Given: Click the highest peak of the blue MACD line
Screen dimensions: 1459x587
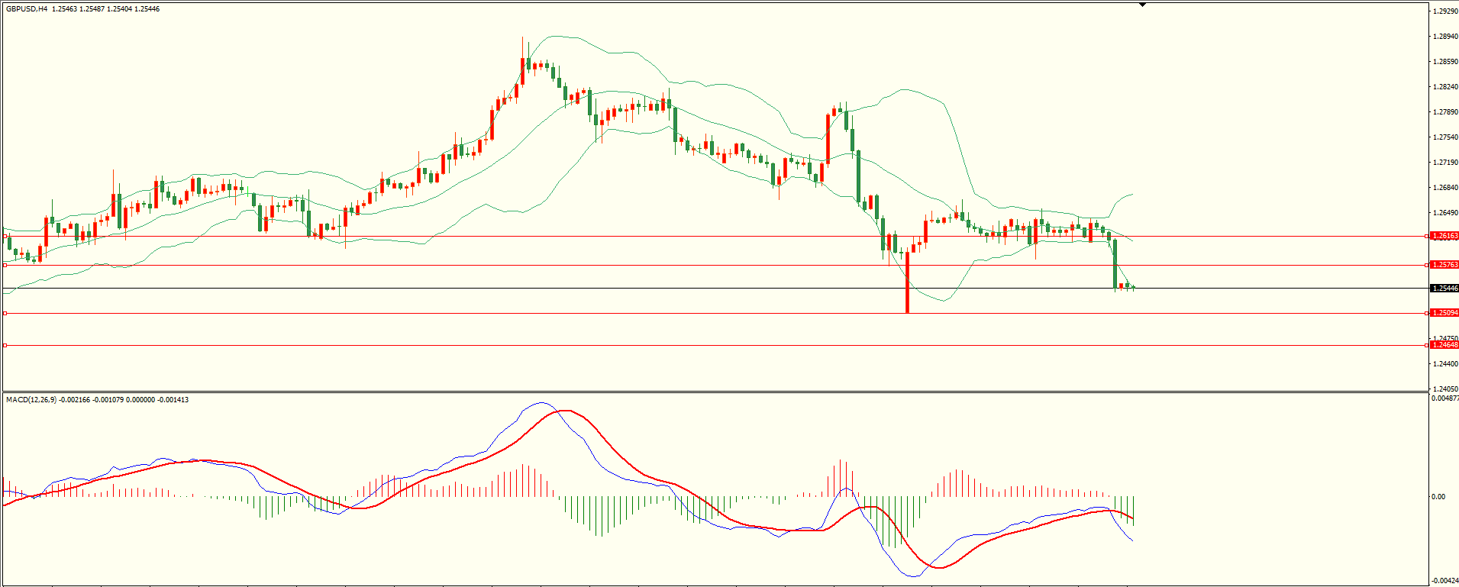Looking at the screenshot, I should click(x=542, y=403).
